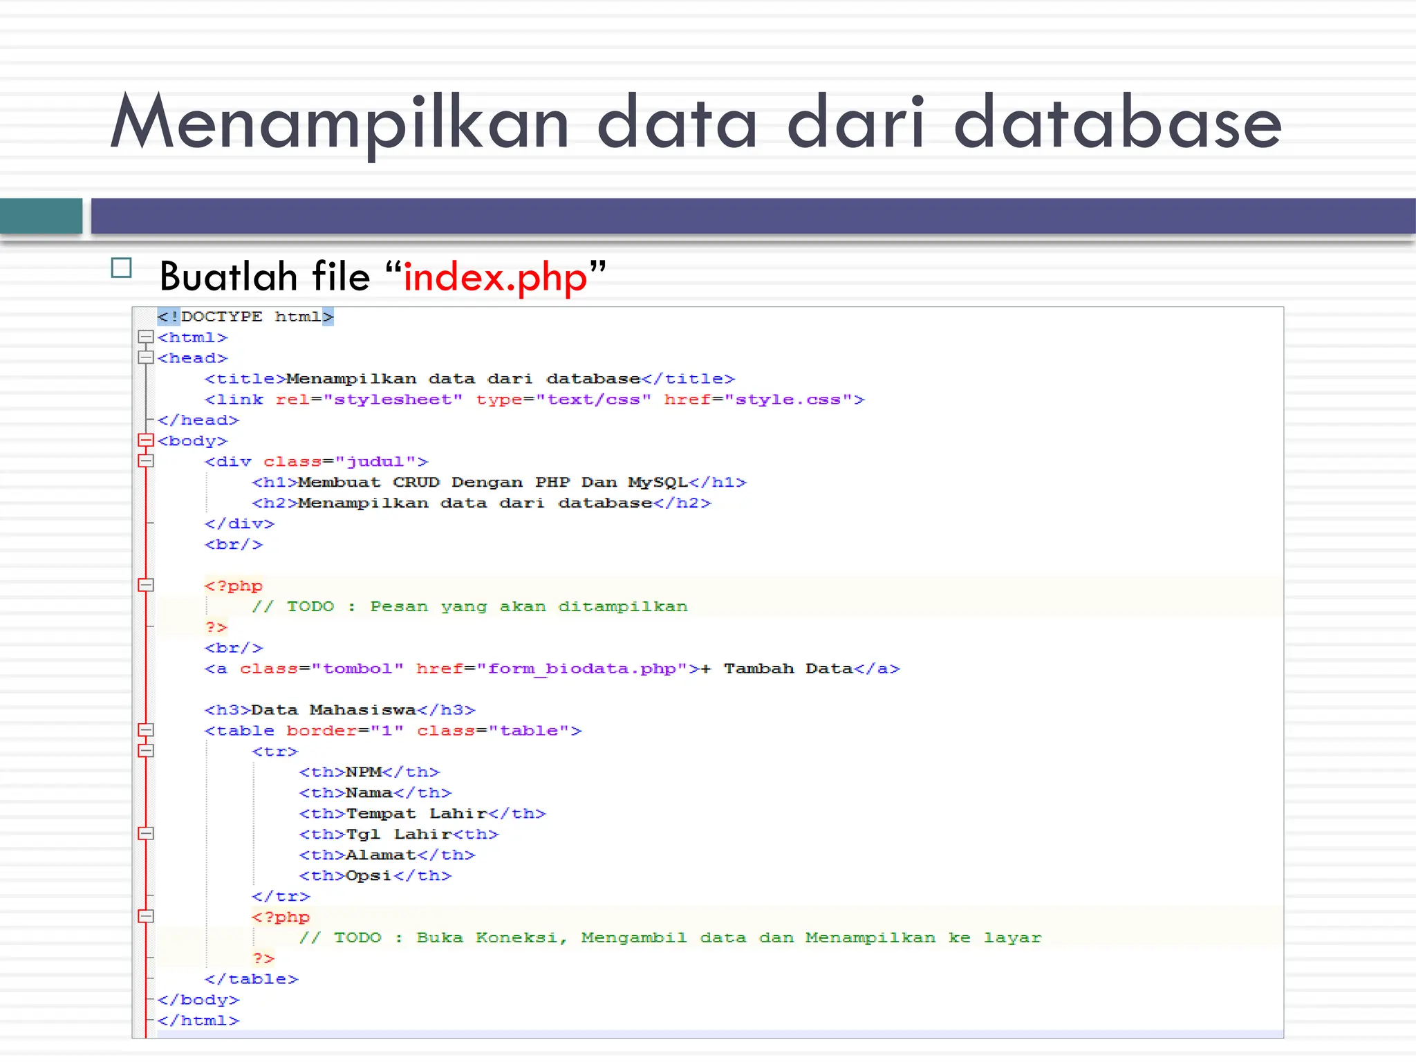
Task: Click the link rel="stylesheet" line
Action: tap(534, 400)
